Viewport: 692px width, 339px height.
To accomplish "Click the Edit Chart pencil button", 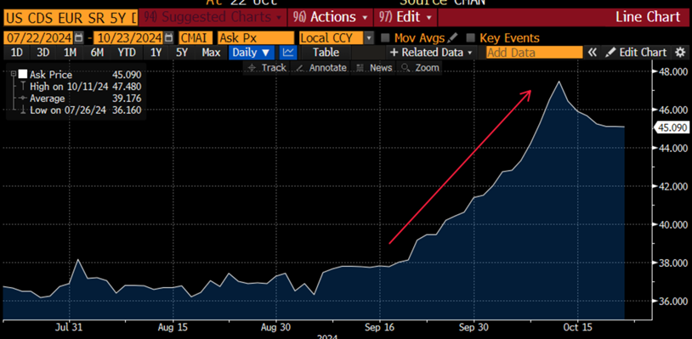I will (636, 53).
